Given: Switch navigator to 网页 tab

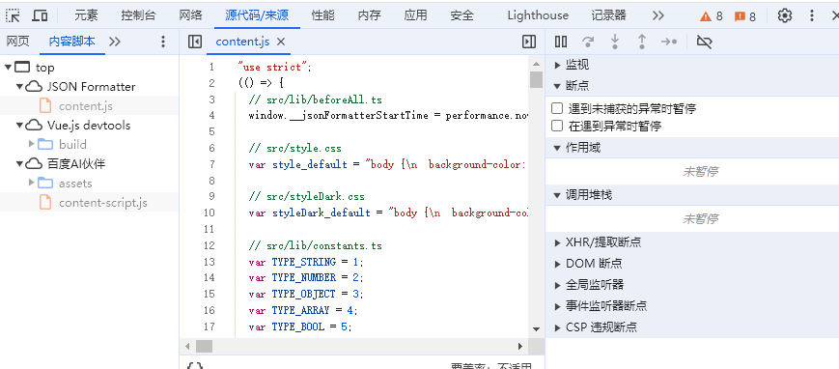Looking at the screenshot, I should [17, 42].
